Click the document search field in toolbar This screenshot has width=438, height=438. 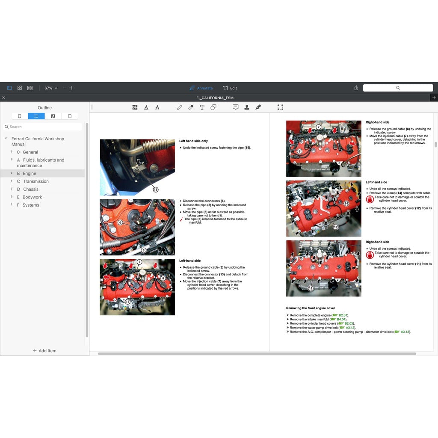pos(398,88)
